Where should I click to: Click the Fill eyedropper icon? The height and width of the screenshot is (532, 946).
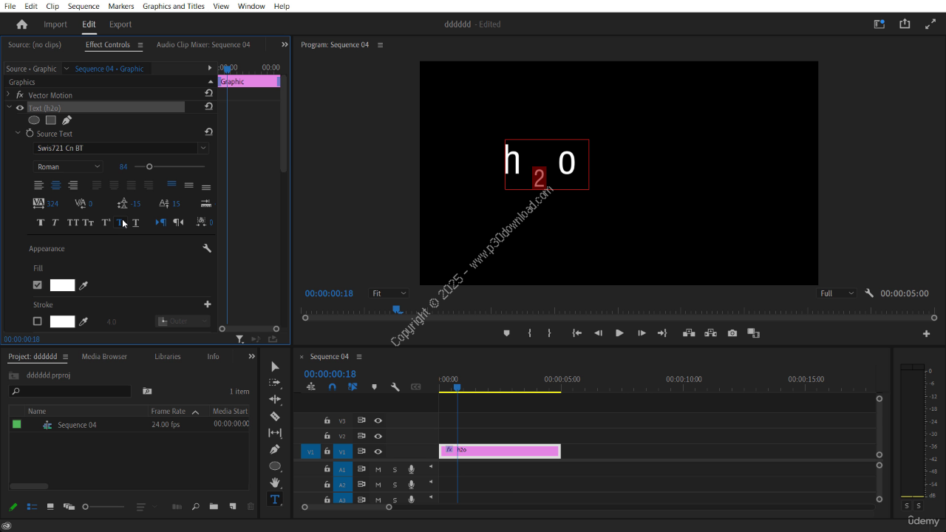point(84,285)
